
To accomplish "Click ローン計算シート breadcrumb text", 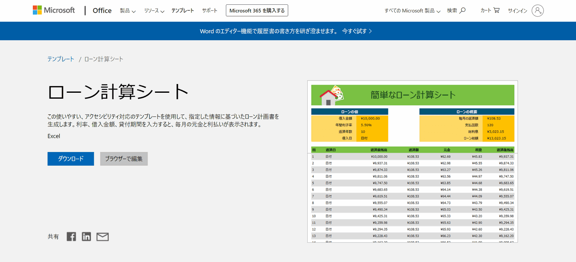I will click(x=104, y=59).
